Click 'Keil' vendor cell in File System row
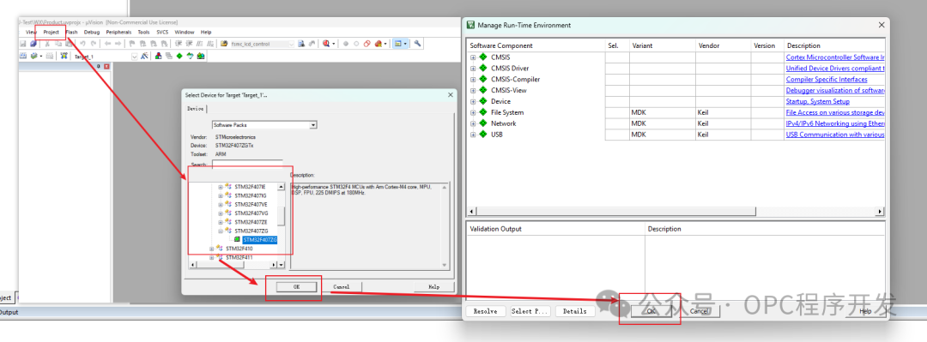The height and width of the screenshot is (342, 927). tap(723, 112)
